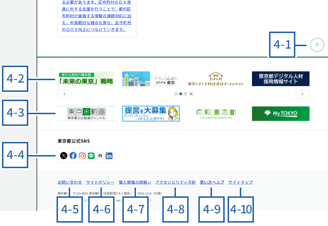Open the Facebook social icon
This screenshot has height=226, width=328.
coord(73,156)
